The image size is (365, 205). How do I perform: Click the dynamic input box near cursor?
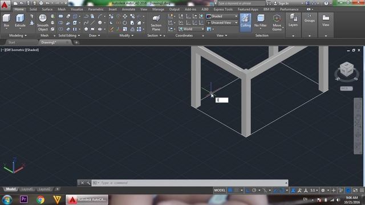coord(222,100)
